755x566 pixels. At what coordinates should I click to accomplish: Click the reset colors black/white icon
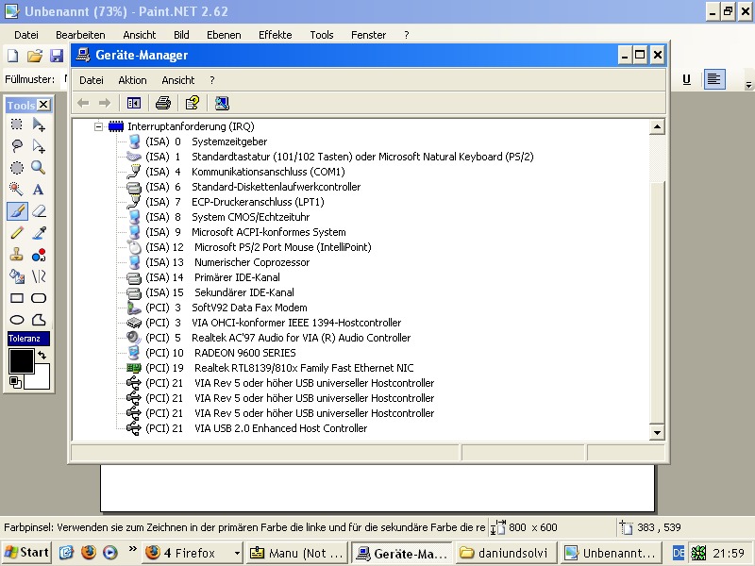pyautogui.click(x=15, y=382)
